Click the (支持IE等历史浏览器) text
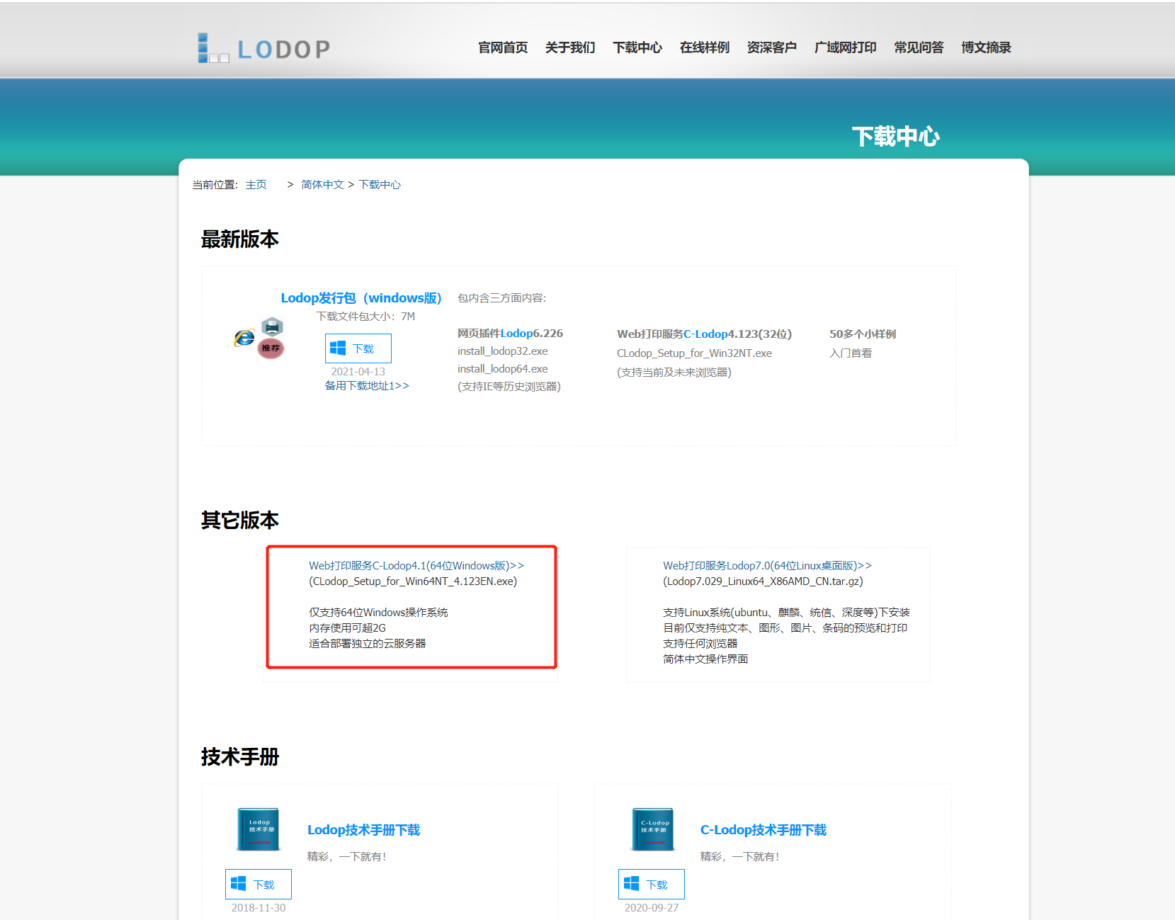This screenshot has width=1175, height=920. click(x=509, y=387)
